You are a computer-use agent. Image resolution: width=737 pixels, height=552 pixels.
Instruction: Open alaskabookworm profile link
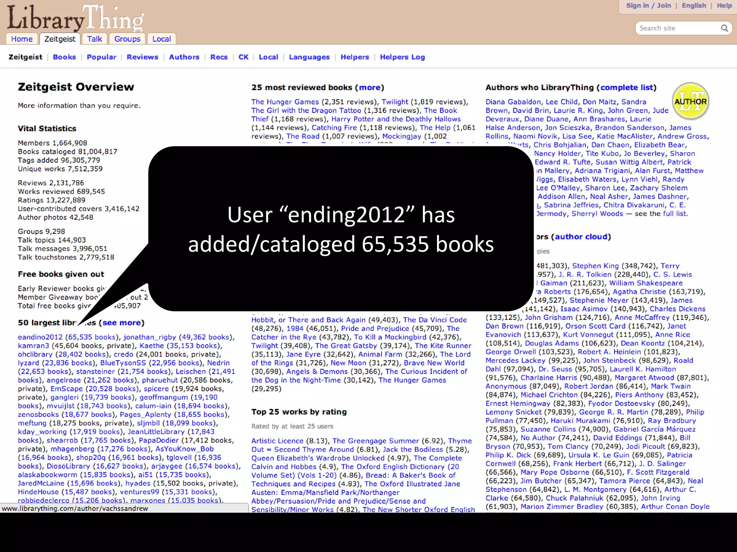click(48, 475)
